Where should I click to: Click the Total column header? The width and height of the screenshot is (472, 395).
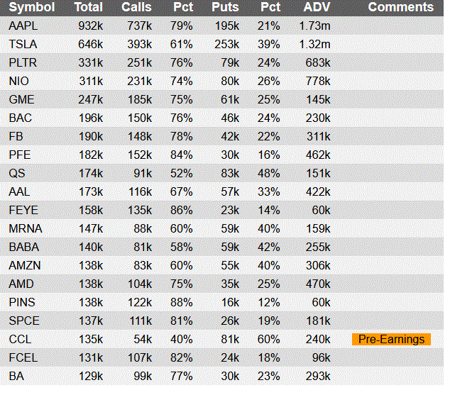pos(88,7)
